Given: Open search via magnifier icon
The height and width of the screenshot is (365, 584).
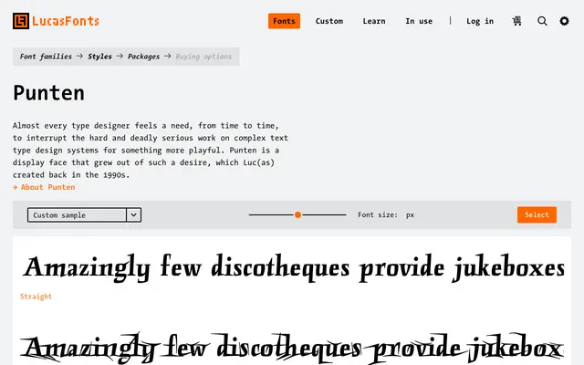Looking at the screenshot, I should pyautogui.click(x=542, y=21).
